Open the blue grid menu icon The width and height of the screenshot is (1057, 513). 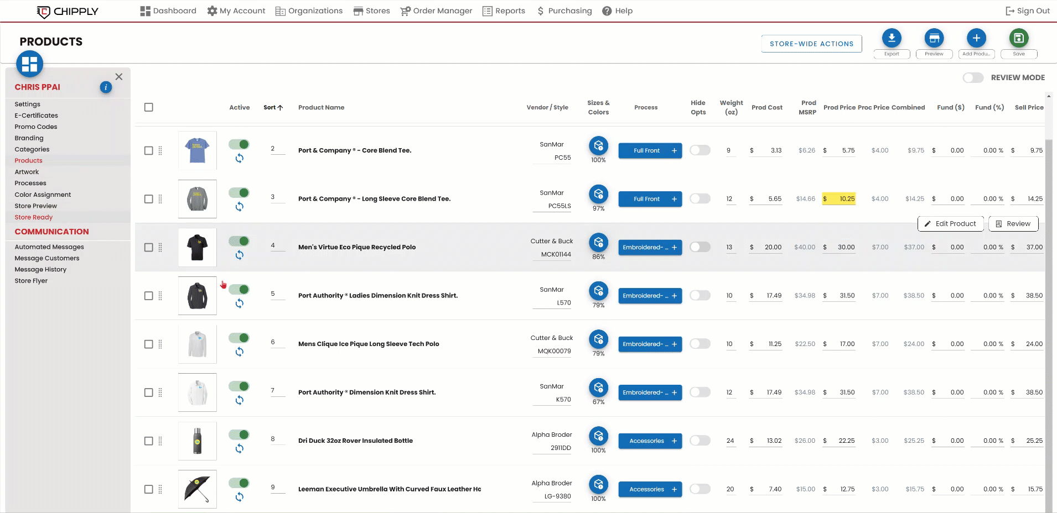click(x=30, y=64)
